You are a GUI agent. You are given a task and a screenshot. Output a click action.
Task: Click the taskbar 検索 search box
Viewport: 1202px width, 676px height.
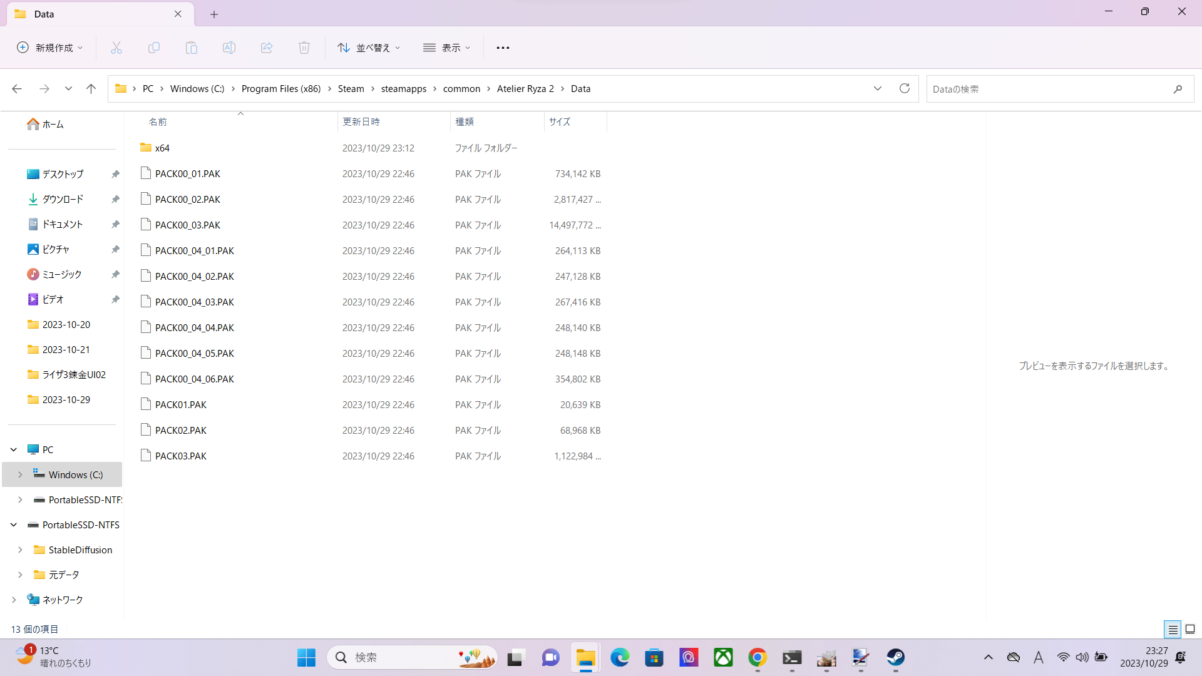tap(412, 657)
